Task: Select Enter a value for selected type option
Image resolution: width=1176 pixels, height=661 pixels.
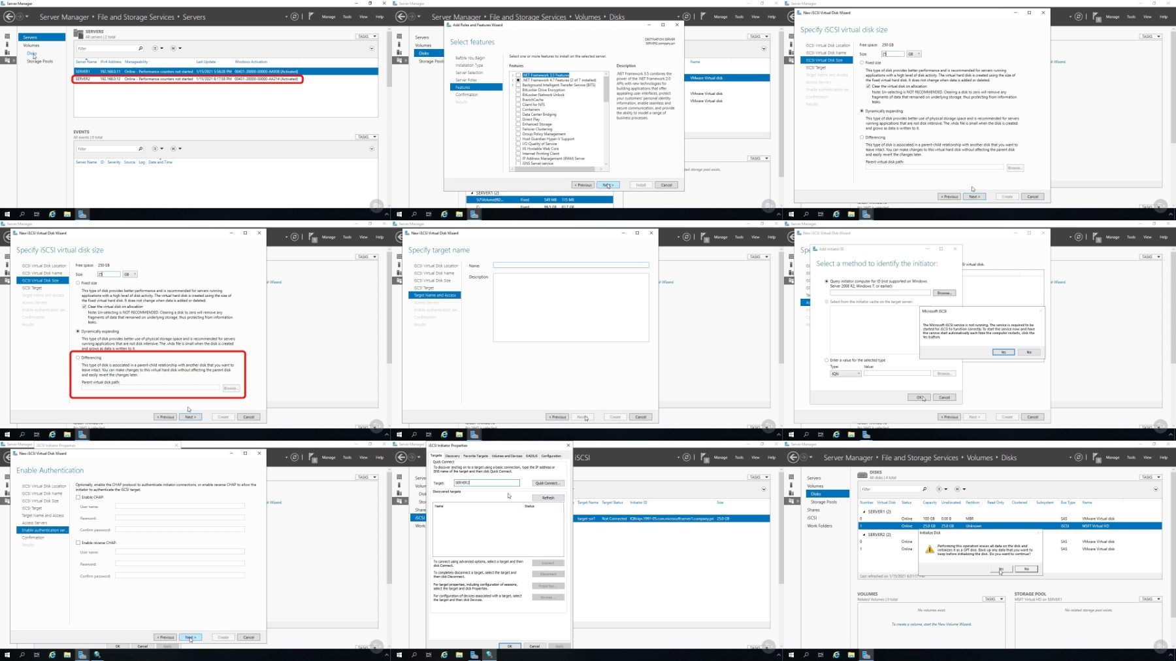Action: click(x=826, y=360)
